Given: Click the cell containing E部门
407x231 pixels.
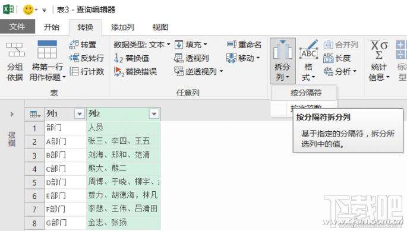Looking at the screenshot, I should 65,195.
